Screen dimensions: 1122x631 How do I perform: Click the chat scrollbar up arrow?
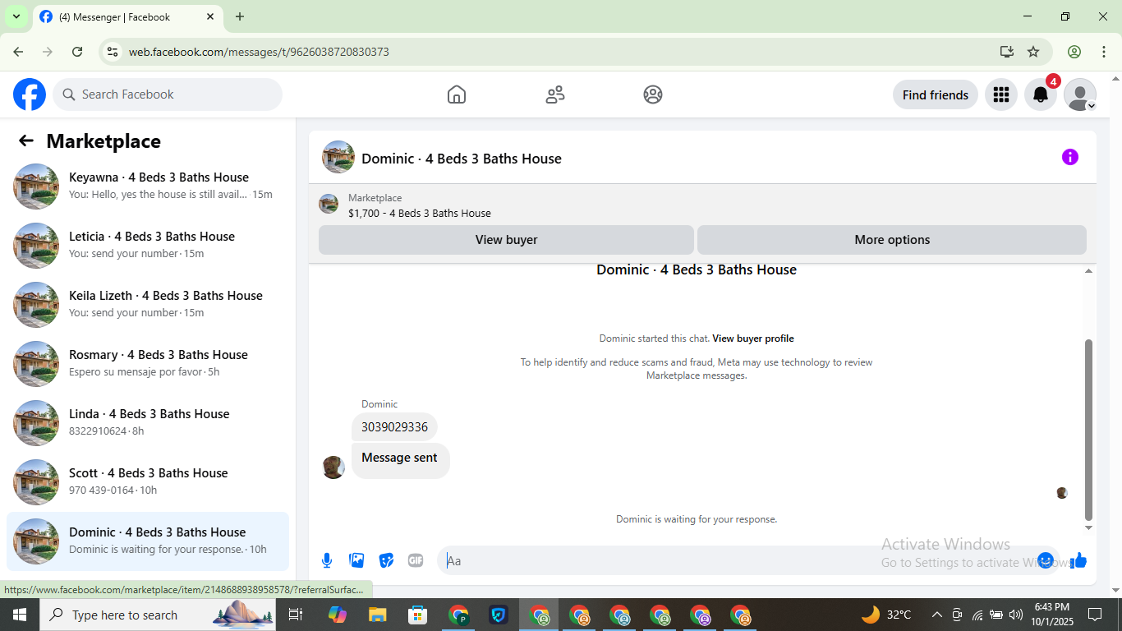tap(1089, 271)
